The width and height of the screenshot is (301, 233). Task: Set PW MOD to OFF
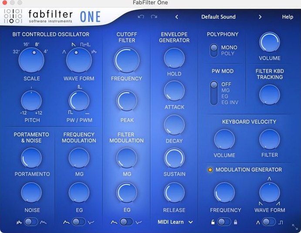[x=226, y=84]
